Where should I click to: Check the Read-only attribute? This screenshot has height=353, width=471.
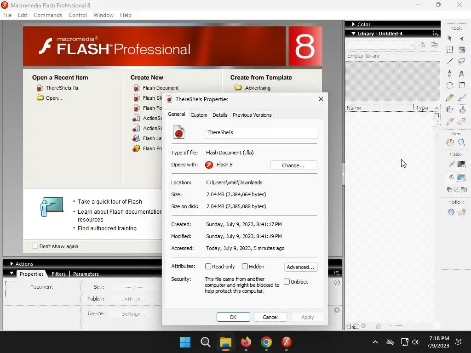208,267
